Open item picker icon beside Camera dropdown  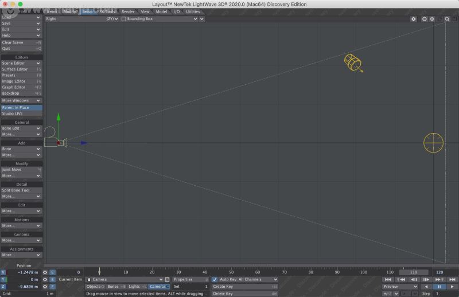coord(167,279)
